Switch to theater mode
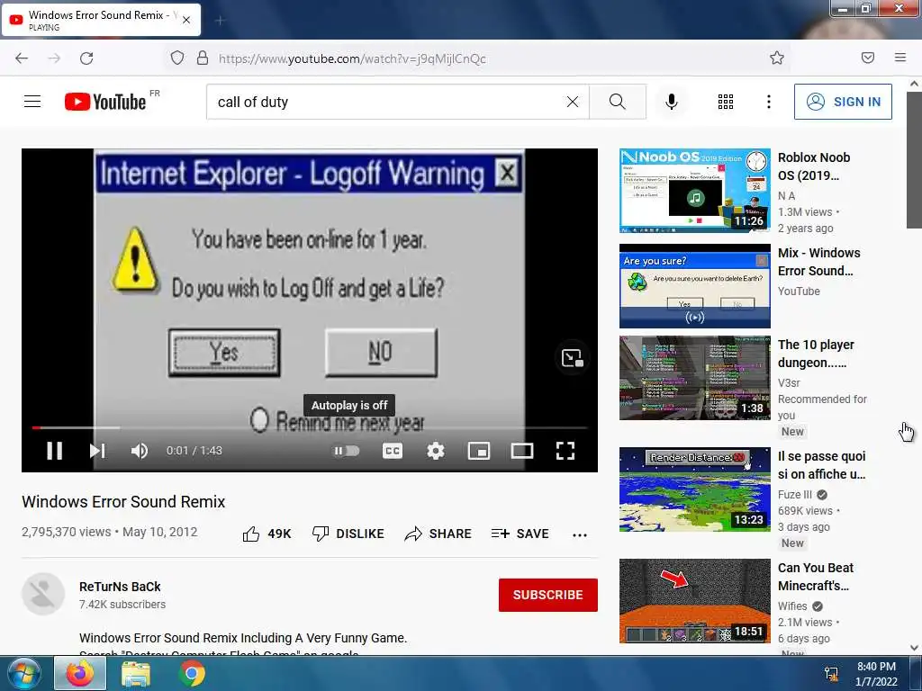The width and height of the screenshot is (922, 691). click(x=522, y=451)
